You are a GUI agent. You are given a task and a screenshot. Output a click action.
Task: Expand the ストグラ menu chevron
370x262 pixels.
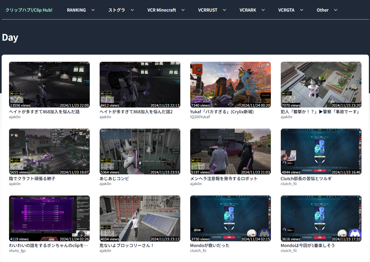tap(132, 10)
